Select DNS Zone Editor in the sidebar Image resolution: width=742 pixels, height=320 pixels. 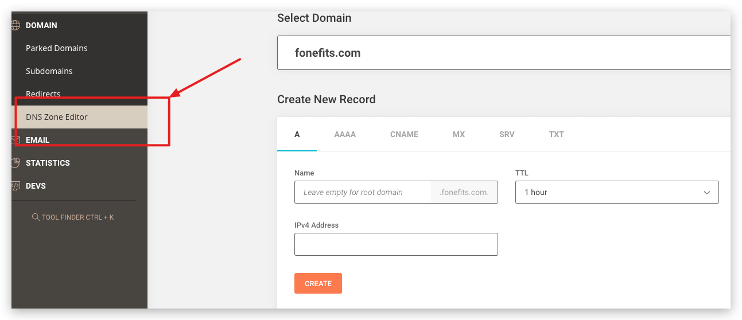57,117
